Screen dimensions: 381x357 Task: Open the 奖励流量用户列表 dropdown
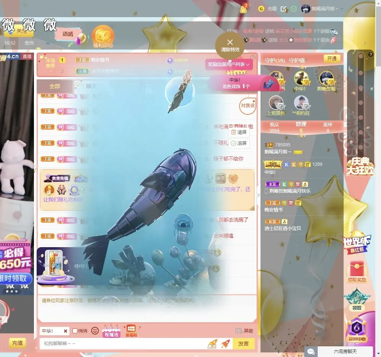[229, 64]
